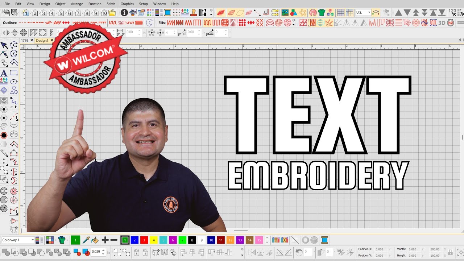Click the green T-shirt product icon
Screen dimensions: 464x261
click(322, 13)
